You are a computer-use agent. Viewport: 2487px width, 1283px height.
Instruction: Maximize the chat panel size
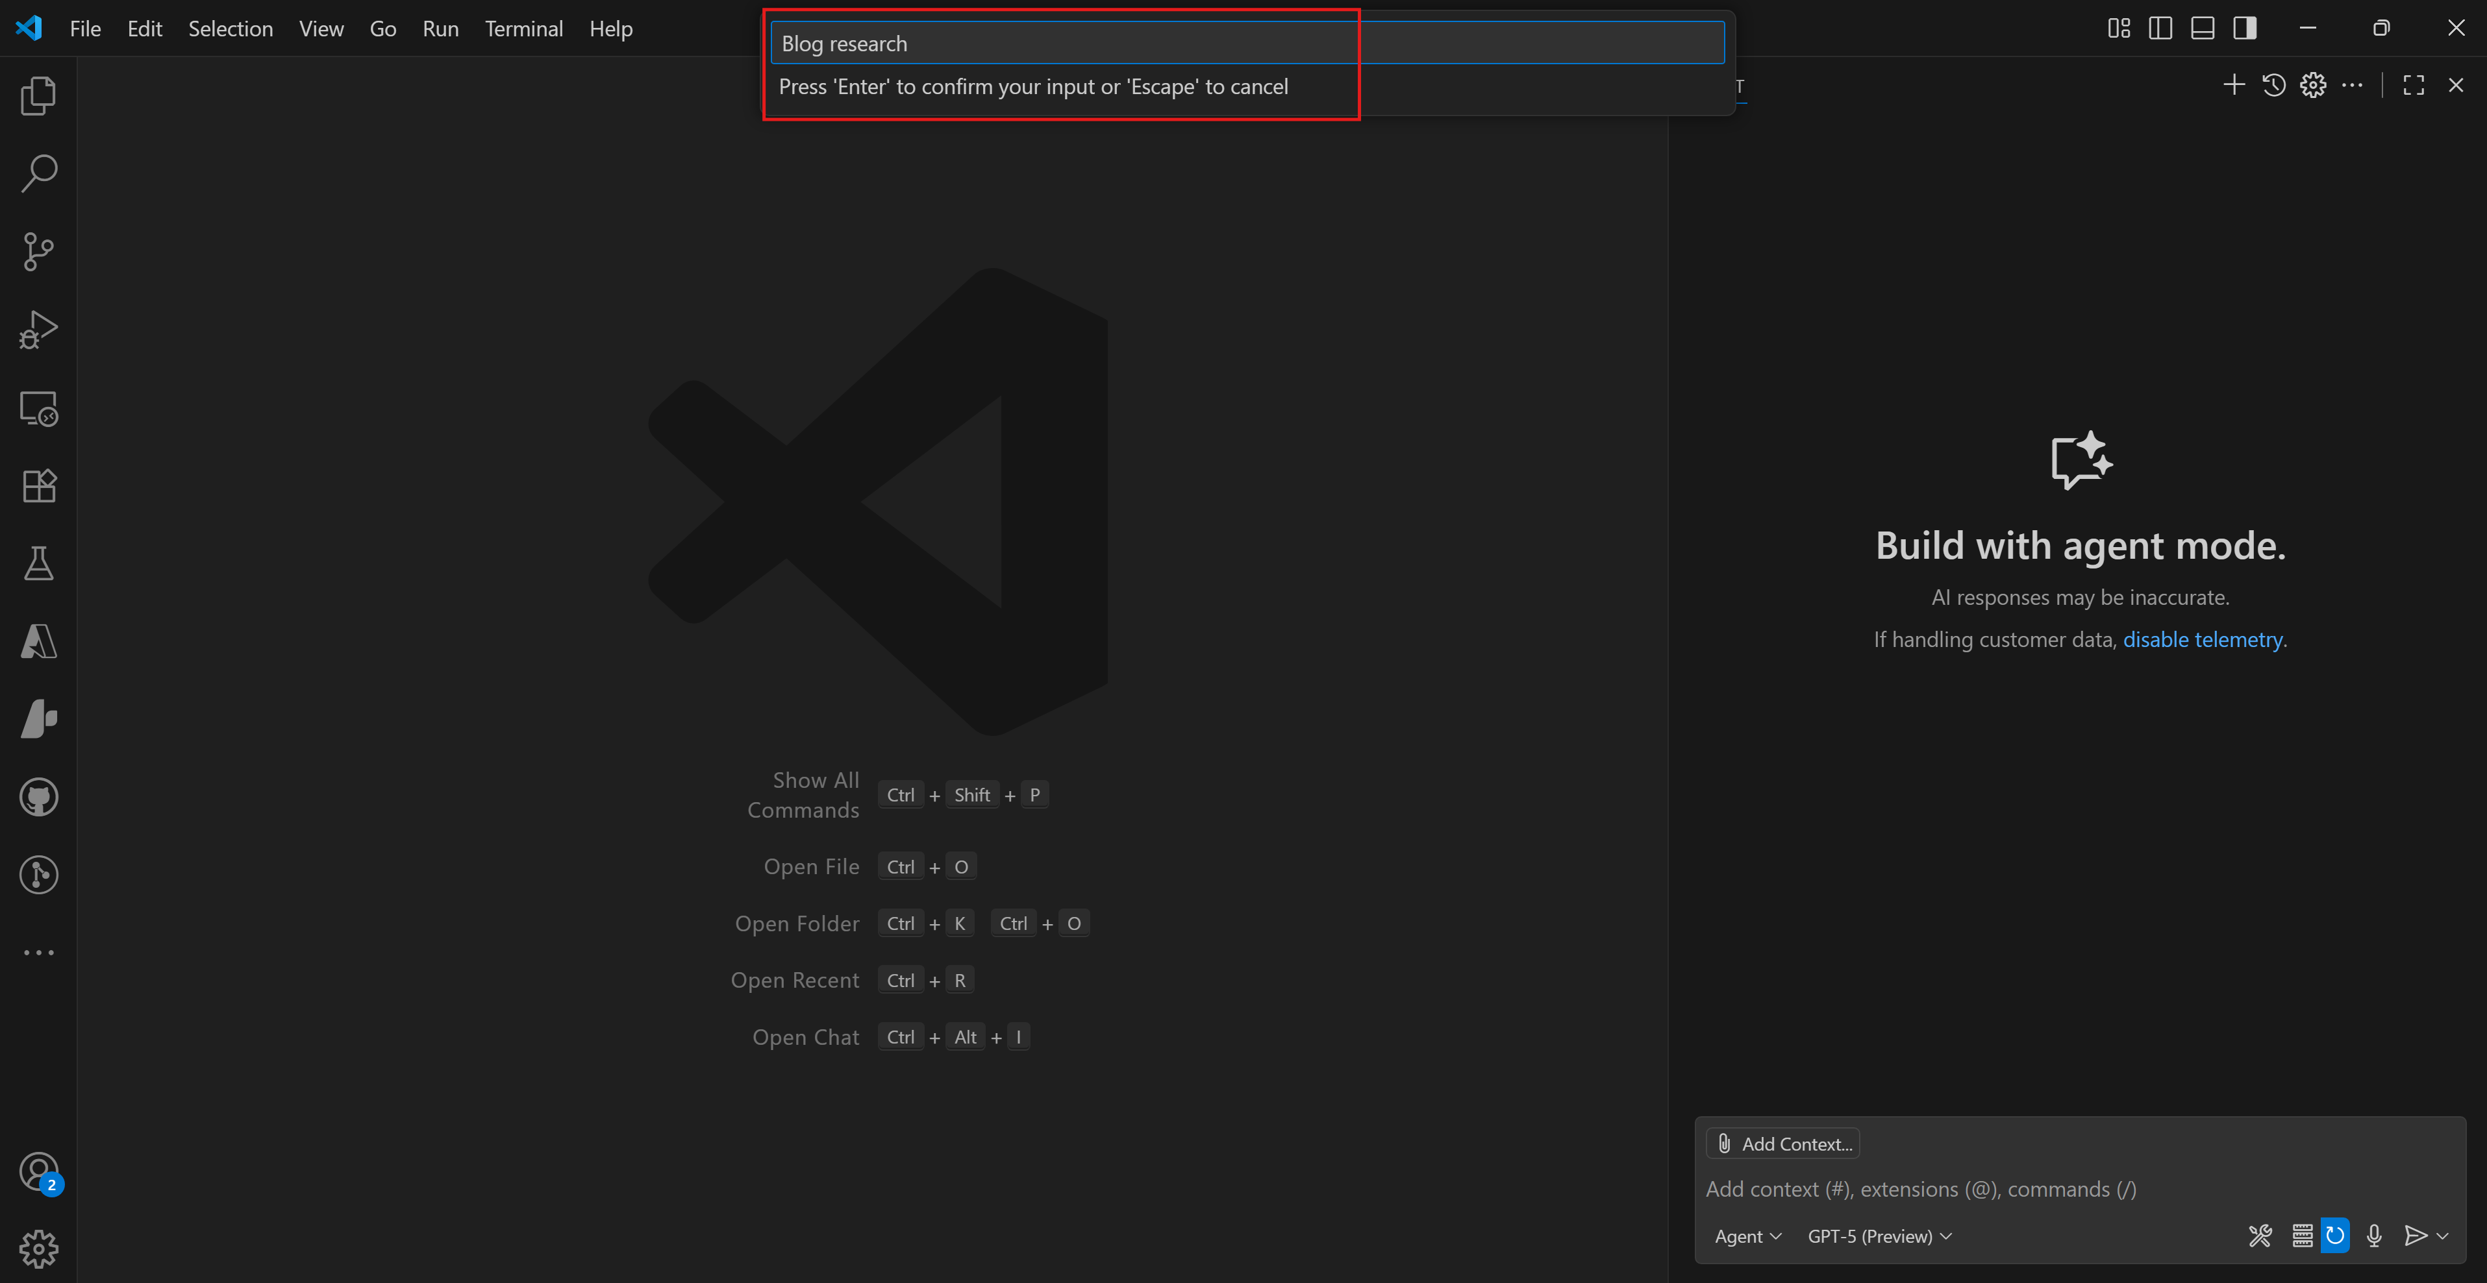[2414, 85]
